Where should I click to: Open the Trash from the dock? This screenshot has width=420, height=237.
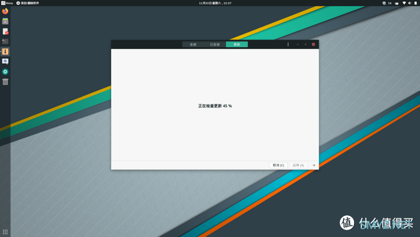[x=5, y=82]
